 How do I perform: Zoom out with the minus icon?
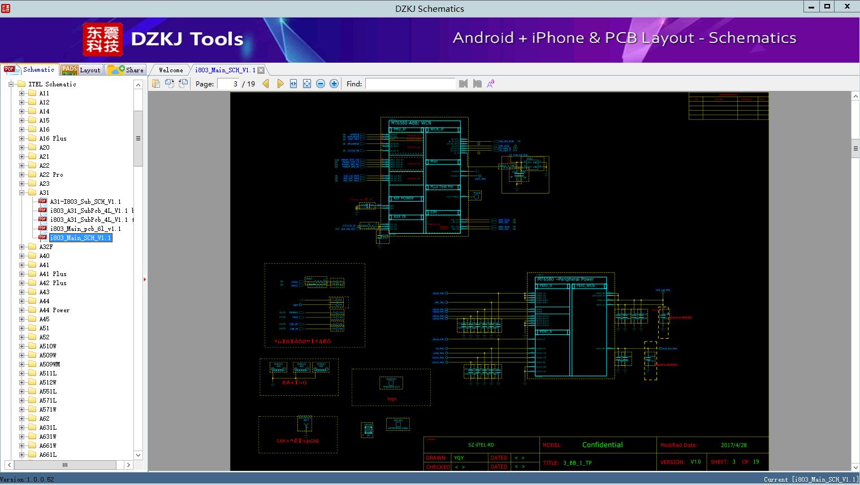click(x=321, y=84)
